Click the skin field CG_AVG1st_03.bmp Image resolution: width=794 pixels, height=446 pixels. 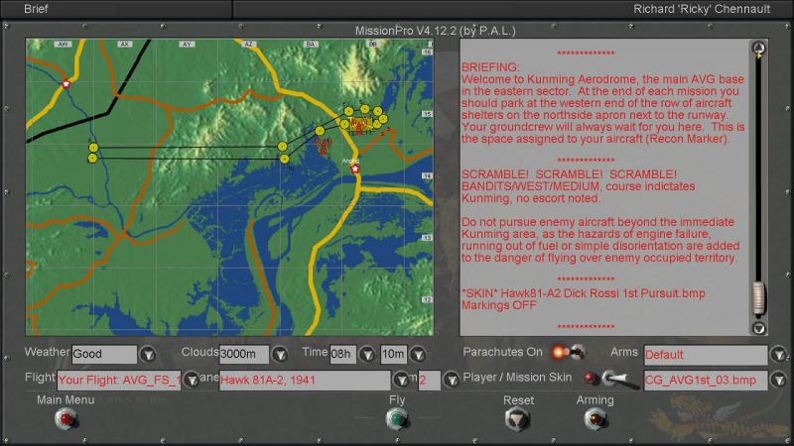(706, 380)
